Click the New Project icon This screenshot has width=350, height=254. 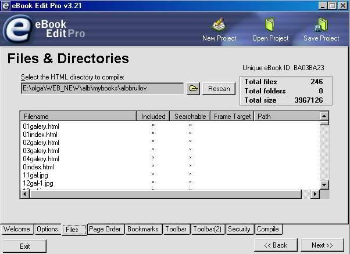219,26
